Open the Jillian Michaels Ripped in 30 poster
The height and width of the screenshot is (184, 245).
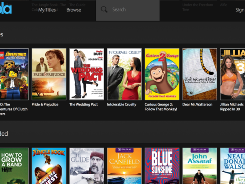point(232,74)
